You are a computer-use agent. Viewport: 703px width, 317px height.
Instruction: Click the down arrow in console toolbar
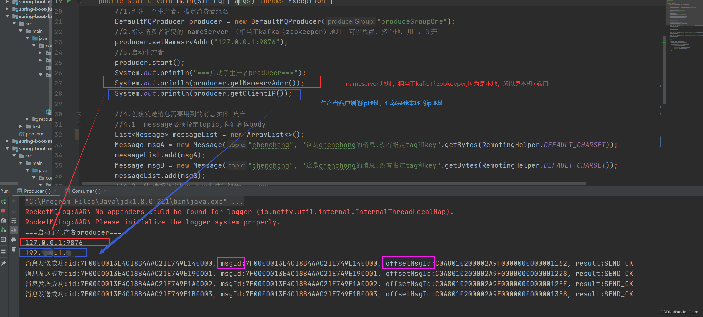click(14, 211)
